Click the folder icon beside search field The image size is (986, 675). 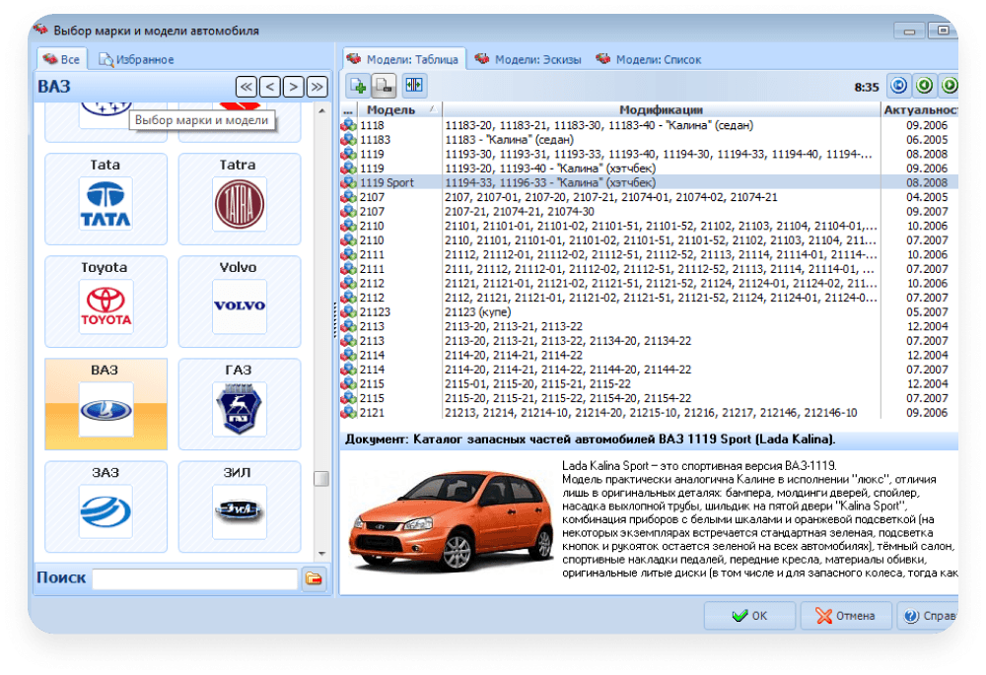pos(314,578)
